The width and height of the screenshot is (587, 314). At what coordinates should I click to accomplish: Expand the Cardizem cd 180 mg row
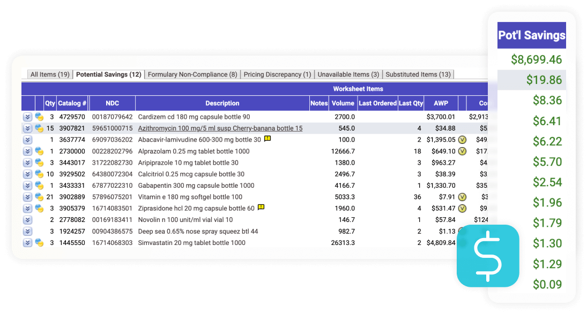(x=27, y=117)
